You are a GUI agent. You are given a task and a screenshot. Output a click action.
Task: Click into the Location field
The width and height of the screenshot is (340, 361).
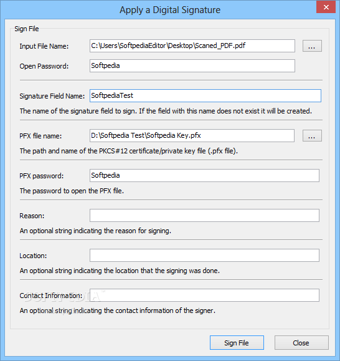(x=204, y=256)
